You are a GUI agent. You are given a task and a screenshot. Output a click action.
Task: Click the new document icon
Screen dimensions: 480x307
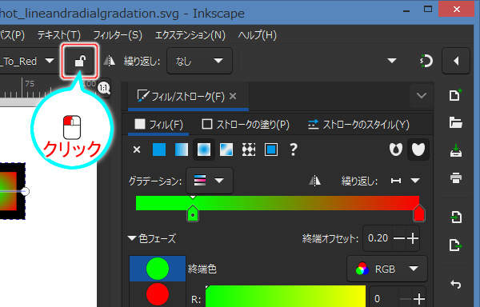coord(455,95)
